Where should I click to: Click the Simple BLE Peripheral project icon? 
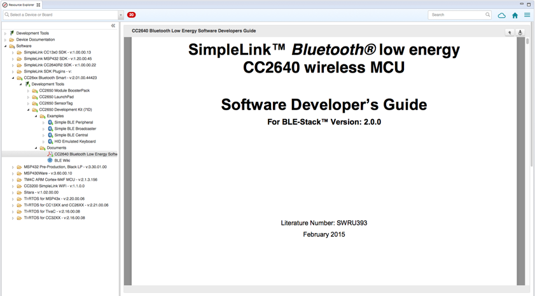point(50,122)
